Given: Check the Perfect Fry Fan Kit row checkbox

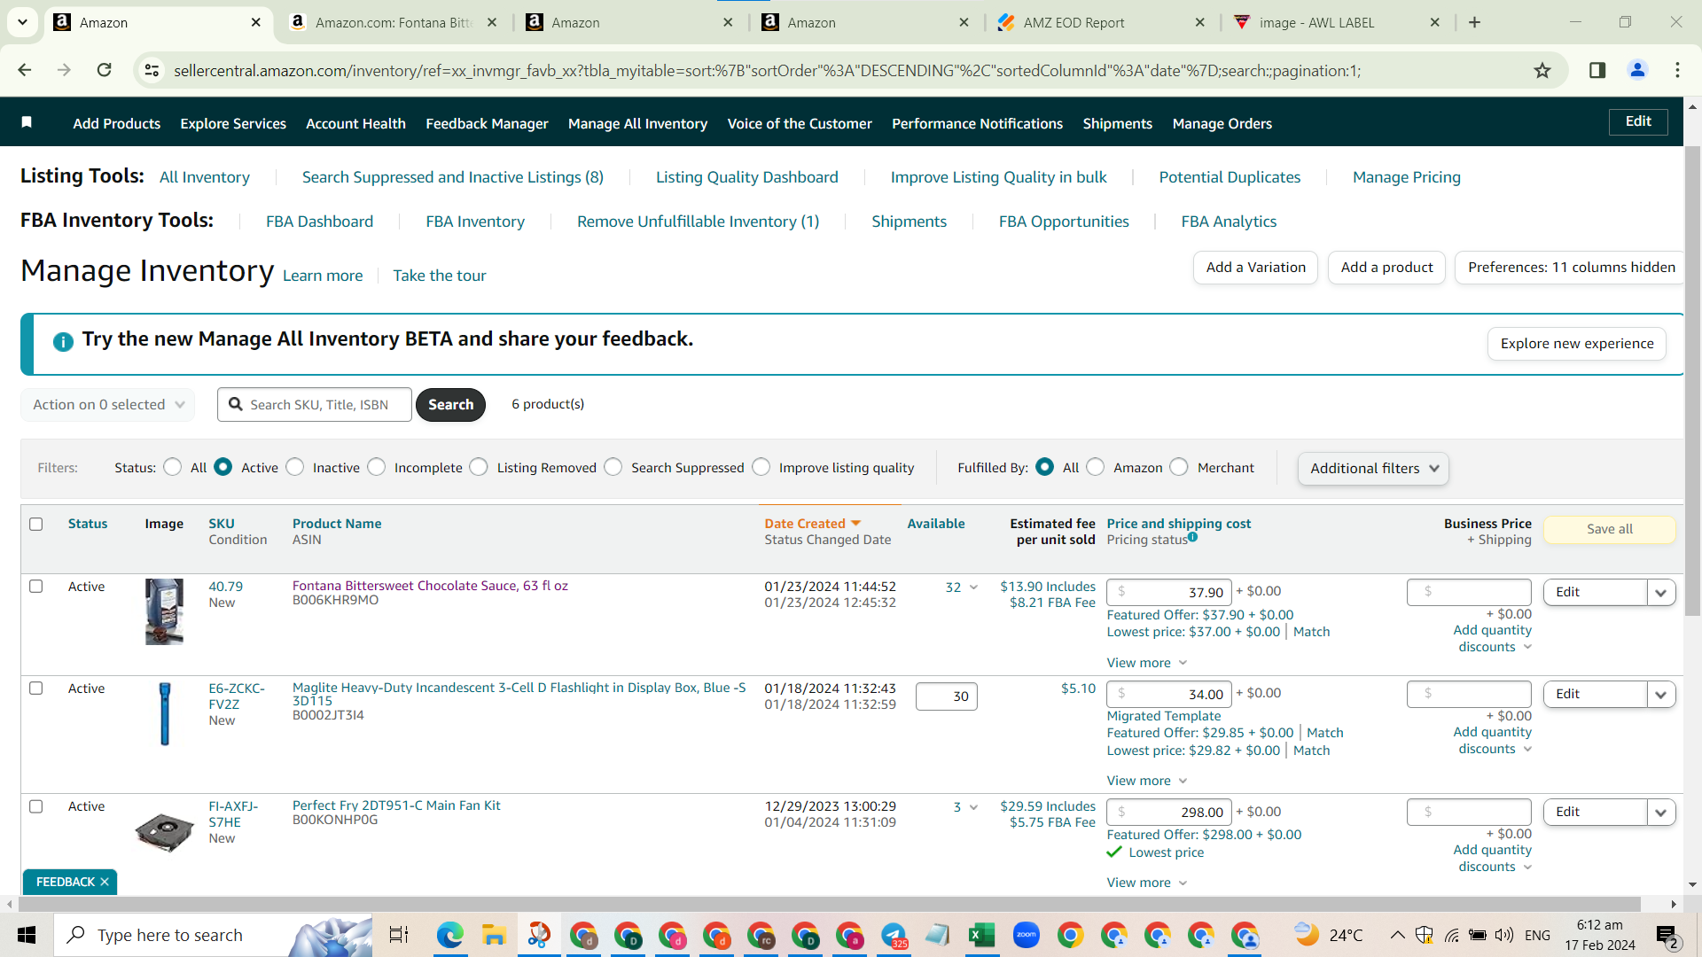Looking at the screenshot, I should 36,806.
